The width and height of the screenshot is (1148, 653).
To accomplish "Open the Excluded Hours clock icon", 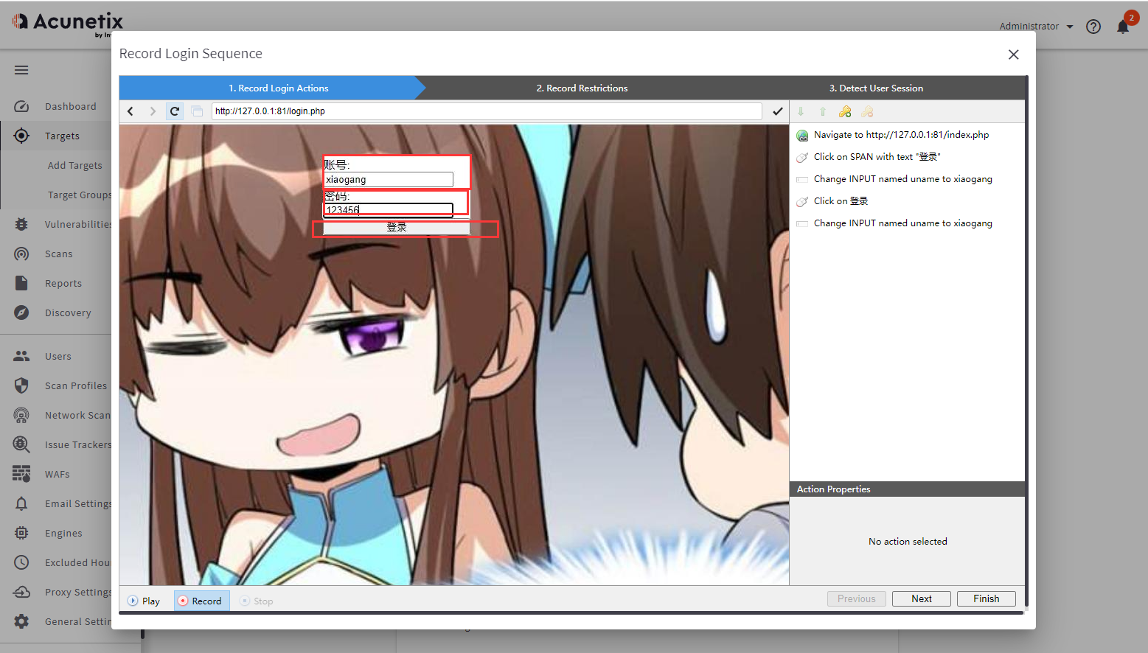I will [x=21, y=562].
